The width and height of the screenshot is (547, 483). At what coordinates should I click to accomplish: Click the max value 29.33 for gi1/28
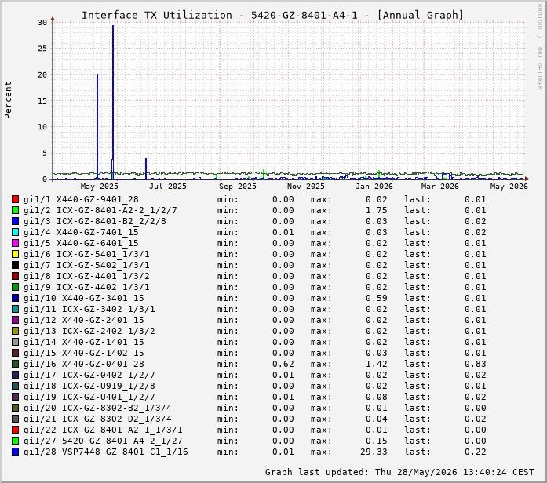(374, 452)
